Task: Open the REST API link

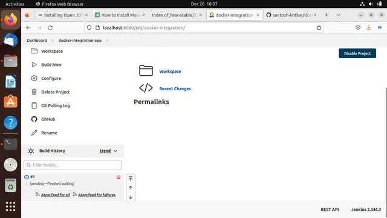Action: coord(330,210)
